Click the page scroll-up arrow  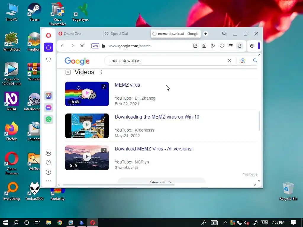point(259,55)
